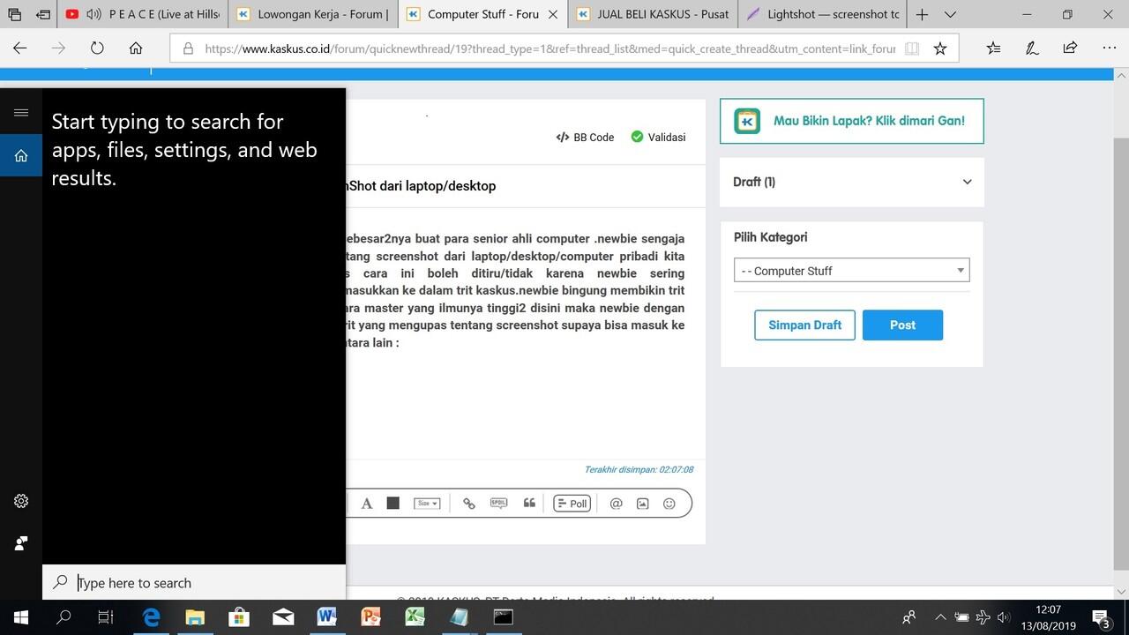1129x635 pixels.
Task: Click the browser forward arrow
Action: [59, 49]
